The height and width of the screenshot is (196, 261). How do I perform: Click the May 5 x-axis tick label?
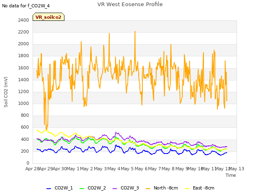pos(127,169)
